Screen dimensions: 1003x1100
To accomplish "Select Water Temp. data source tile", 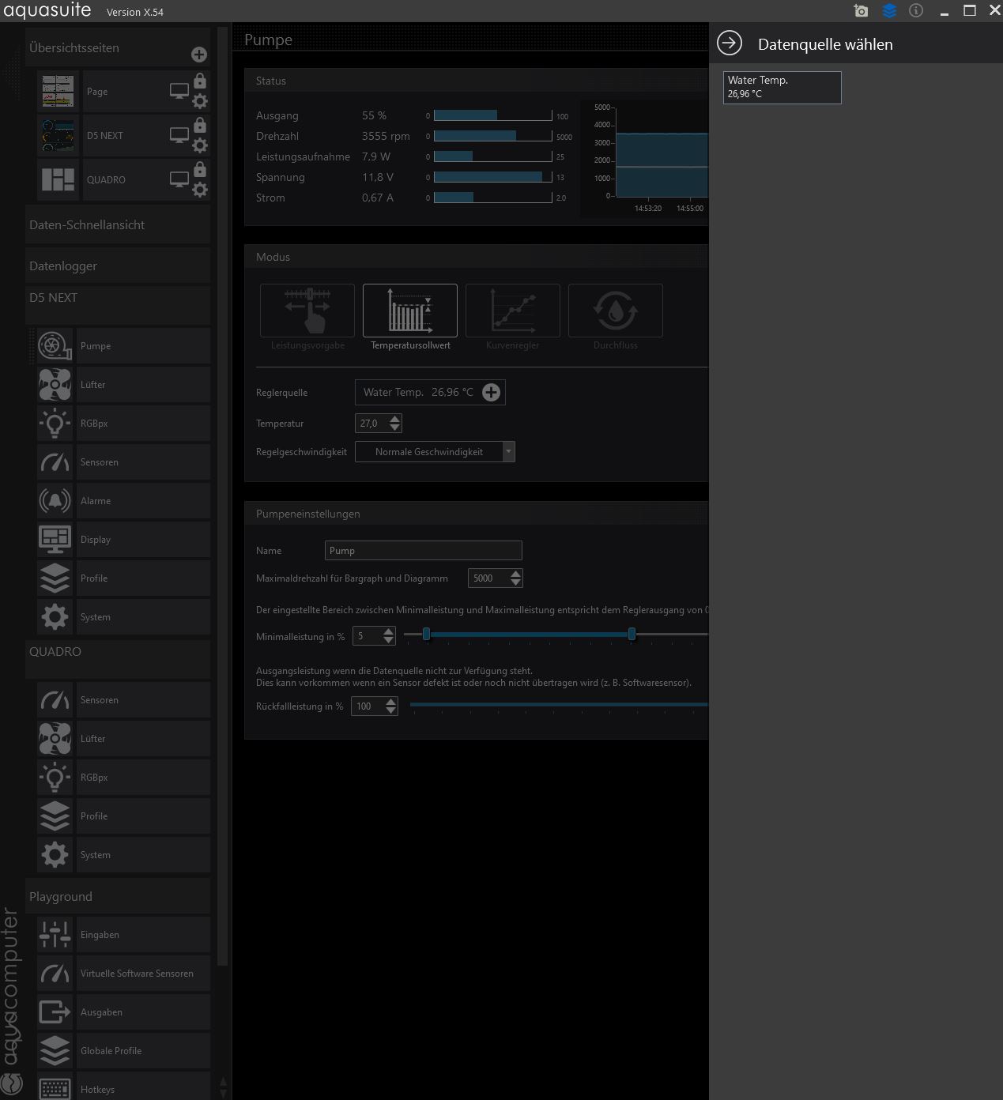I will click(x=782, y=87).
